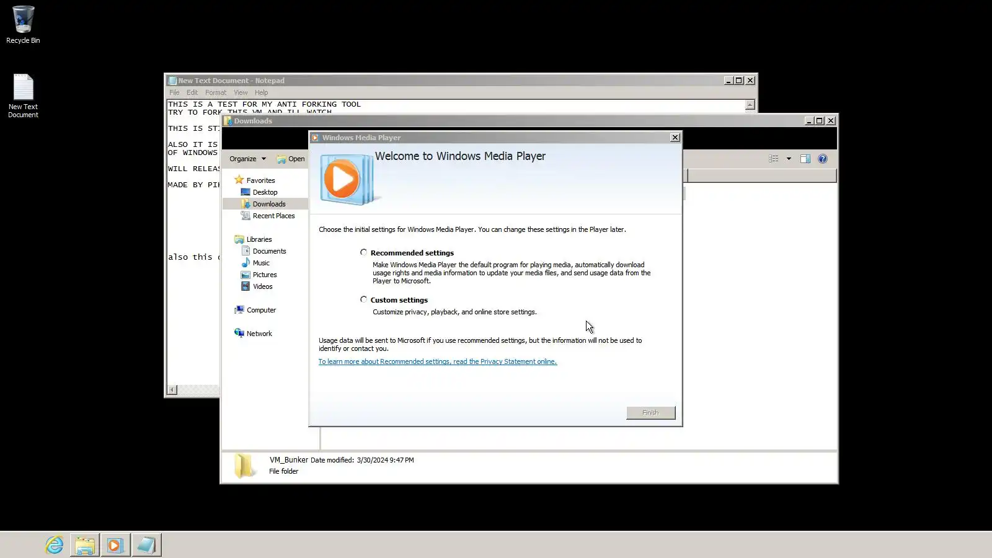The width and height of the screenshot is (992, 558).
Task: Minimize the Notepad window
Action: [728, 81]
